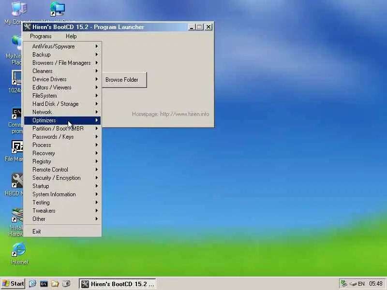Open My Network Places desktop icon
Viewport: 387px width, 290px height.
tap(15, 50)
